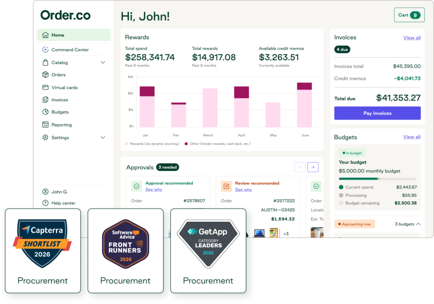Click order number #2578607
This screenshot has width=434, height=304.
(194, 201)
